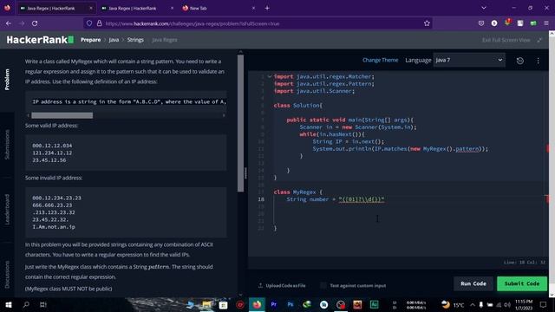The height and width of the screenshot is (312, 555).
Task: Click the right arrow of horizontal code-box scrollbar
Action: pyautogui.click(x=224, y=115)
